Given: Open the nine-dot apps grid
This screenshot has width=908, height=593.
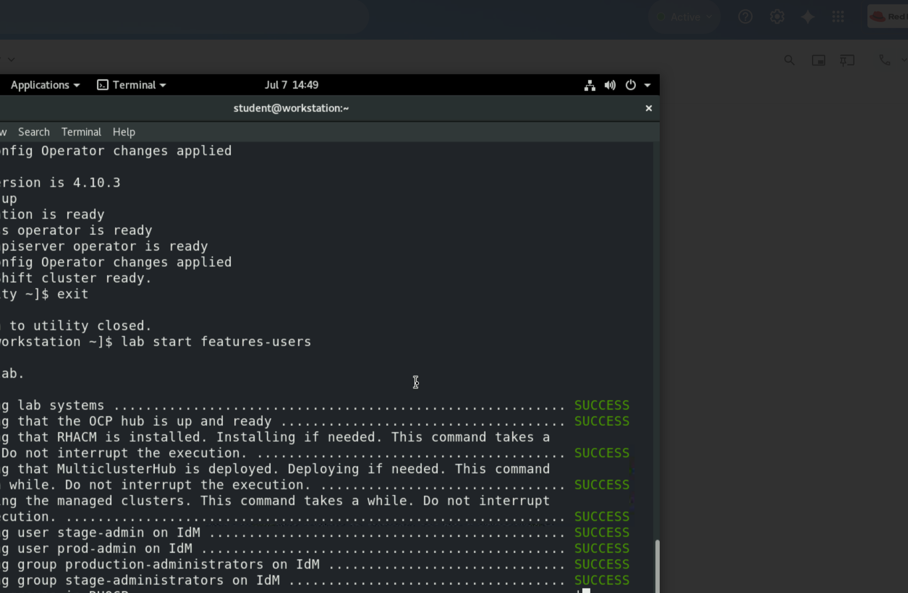Looking at the screenshot, I should [838, 17].
